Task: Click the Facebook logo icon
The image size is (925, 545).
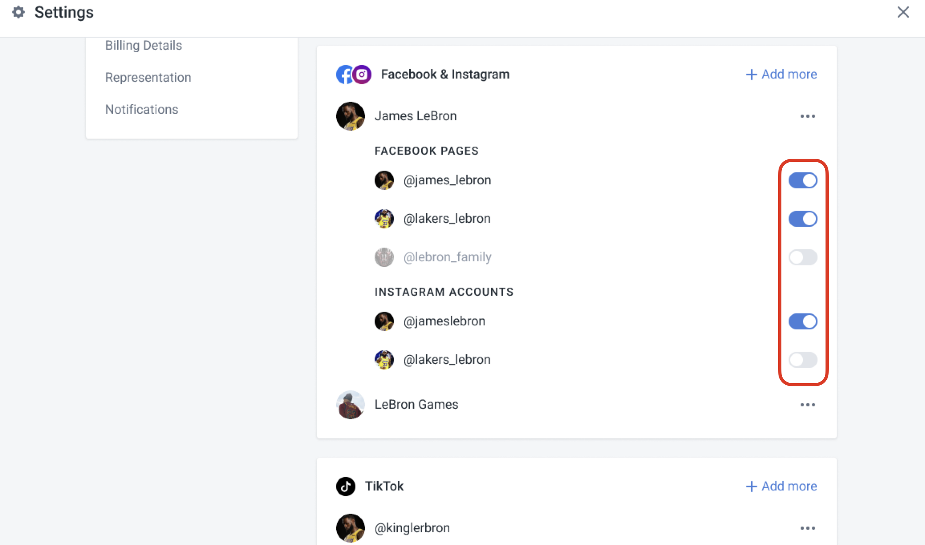Action: (x=344, y=75)
